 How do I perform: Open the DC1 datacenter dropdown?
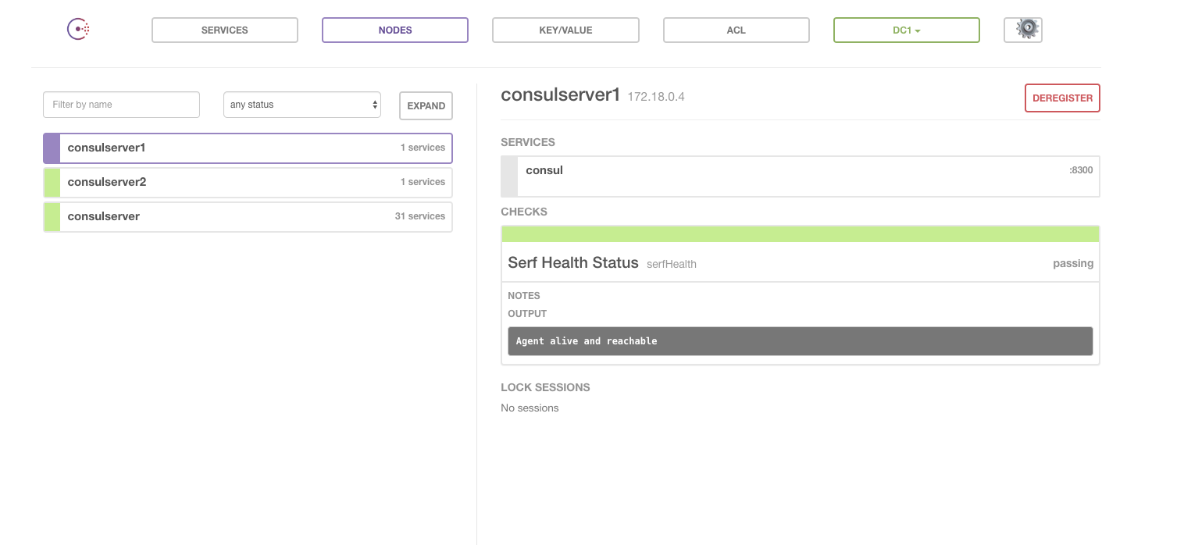point(906,30)
